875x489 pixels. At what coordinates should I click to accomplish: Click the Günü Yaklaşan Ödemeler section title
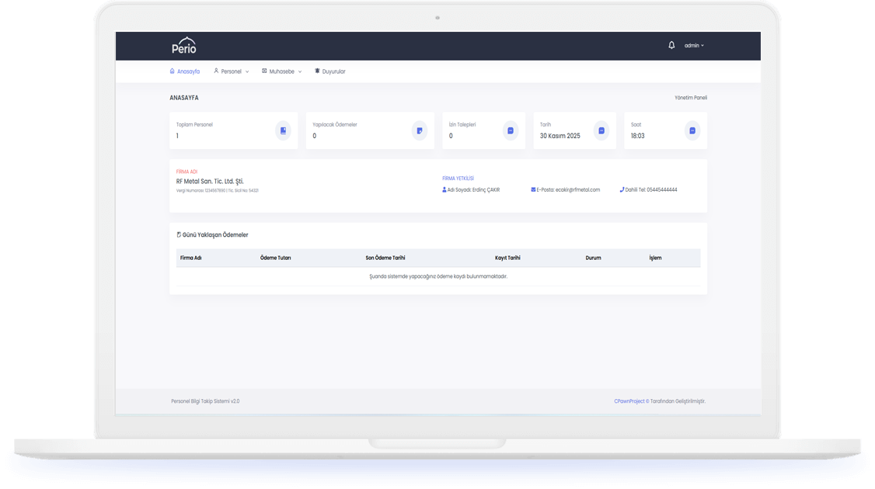pyautogui.click(x=214, y=234)
